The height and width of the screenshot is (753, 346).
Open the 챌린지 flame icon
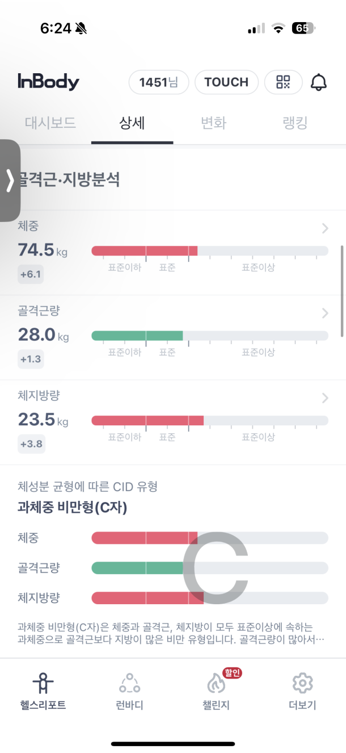(216, 684)
